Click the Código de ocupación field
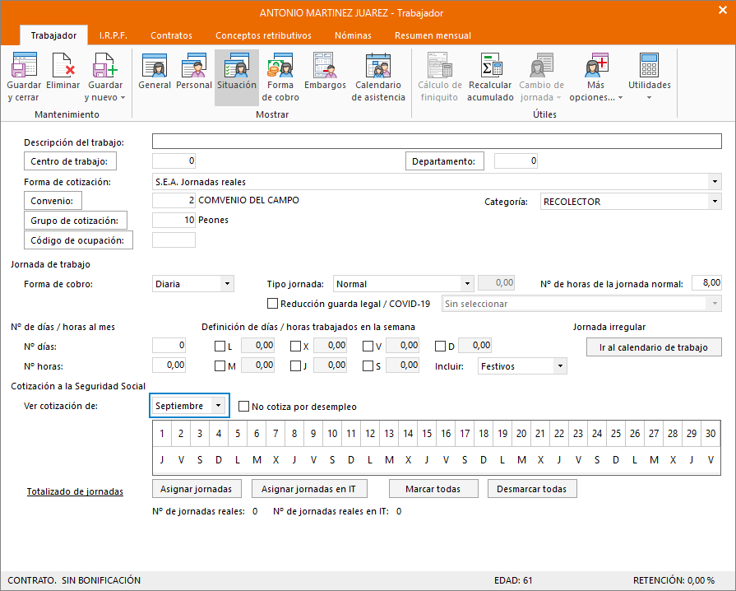This screenshot has width=736, height=591. tap(174, 240)
